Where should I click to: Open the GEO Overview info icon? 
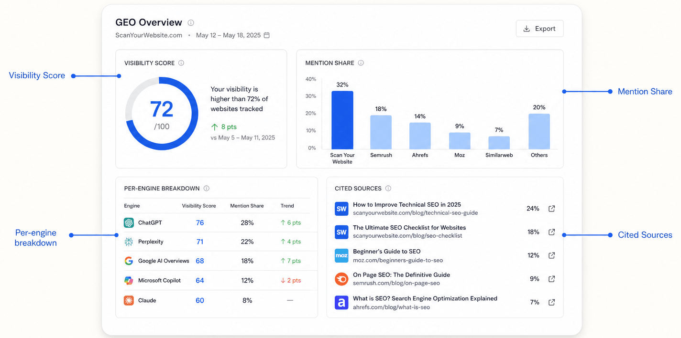coord(191,22)
